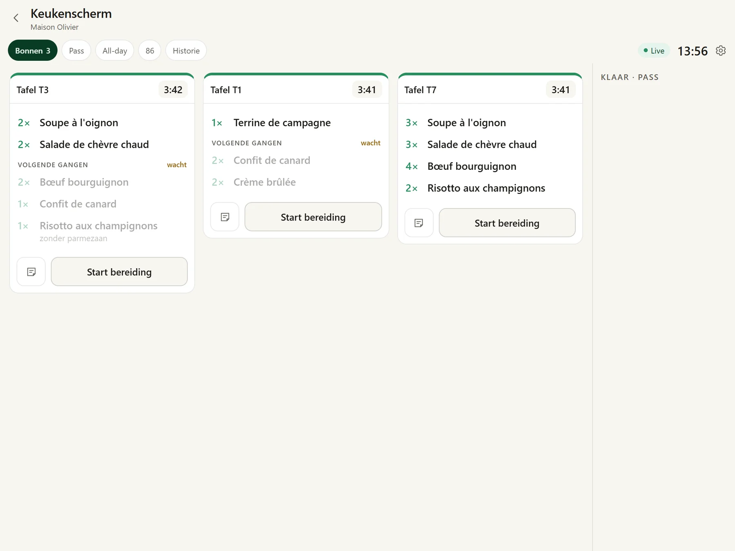Open settings via the gear icon
The width and height of the screenshot is (735, 551).
(x=721, y=51)
